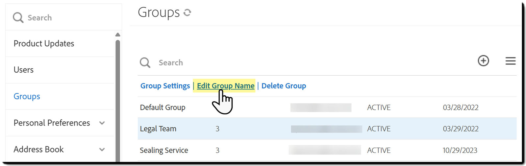
Task: Click Edit Group Name link
Action: coord(226,86)
